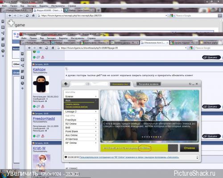Go back in the outer Opera window
This screenshot has width=223, height=178.
(x=10, y=16)
